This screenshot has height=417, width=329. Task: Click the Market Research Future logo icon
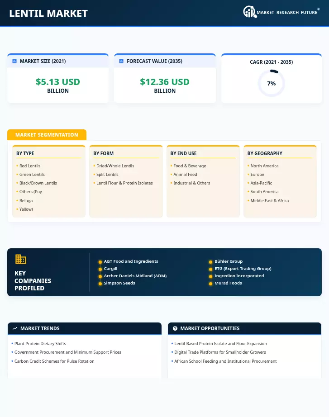[250, 12]
